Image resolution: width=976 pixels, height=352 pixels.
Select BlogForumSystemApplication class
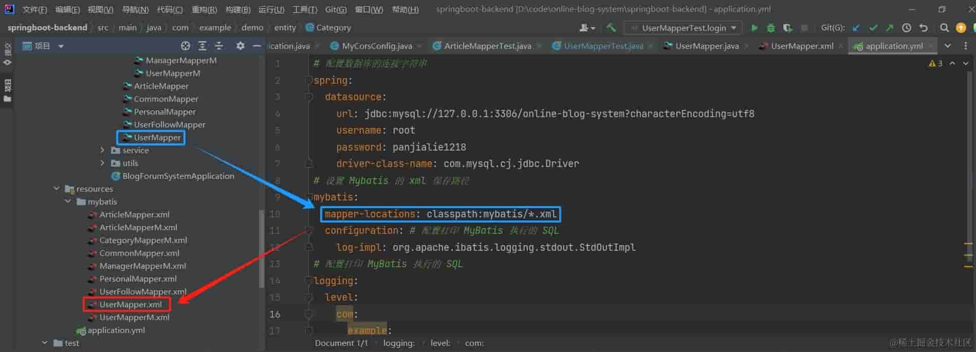178,176
